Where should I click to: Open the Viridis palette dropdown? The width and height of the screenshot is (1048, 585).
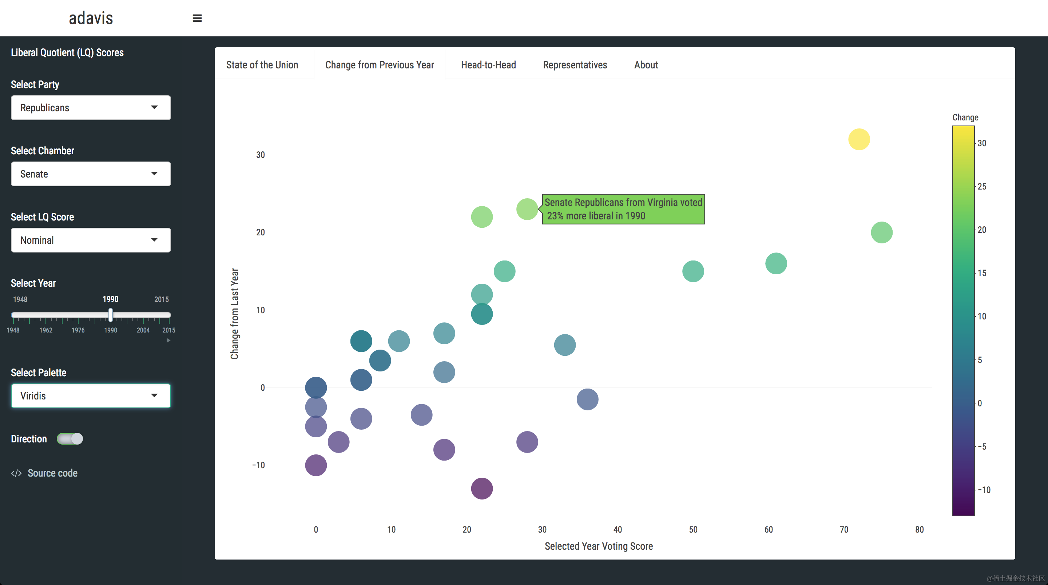coord(91,395)
